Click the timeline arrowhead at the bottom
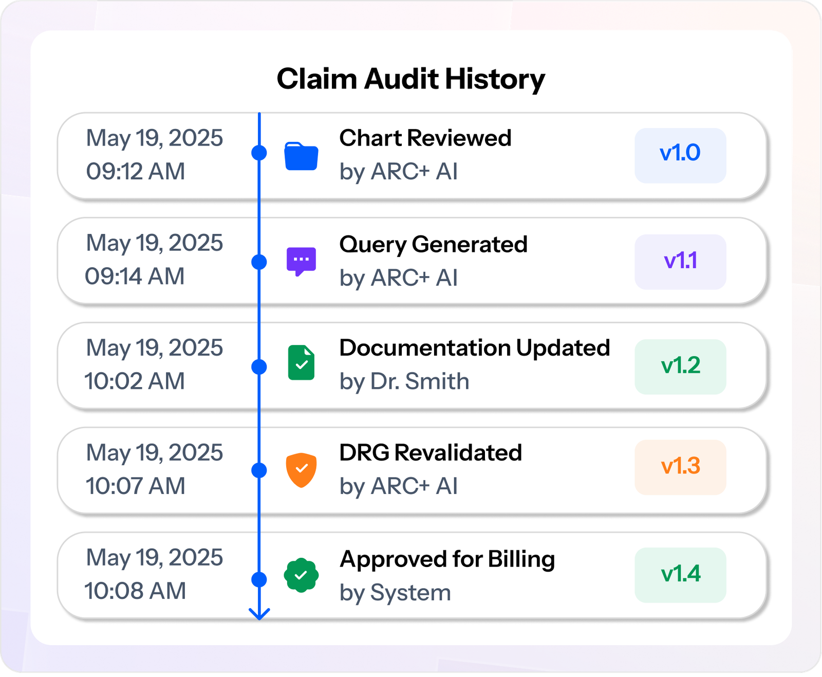The image size is (822, 677). tap(259, 613)
